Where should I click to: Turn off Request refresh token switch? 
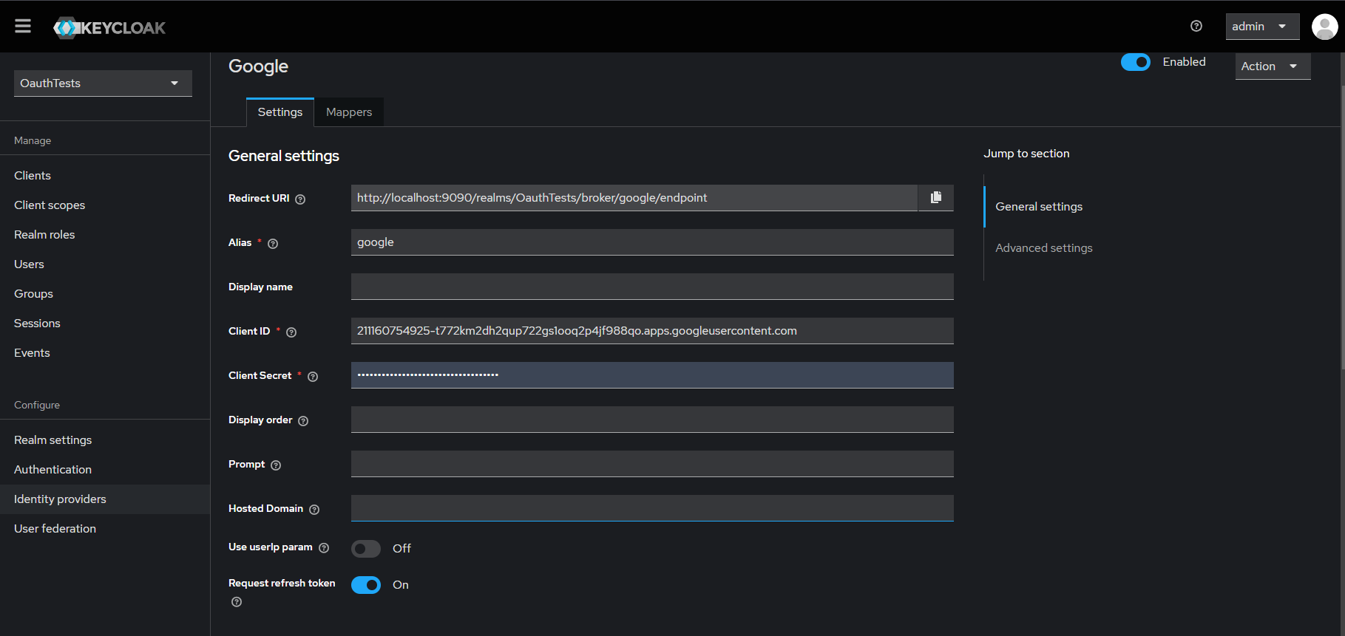pos(366,585)
